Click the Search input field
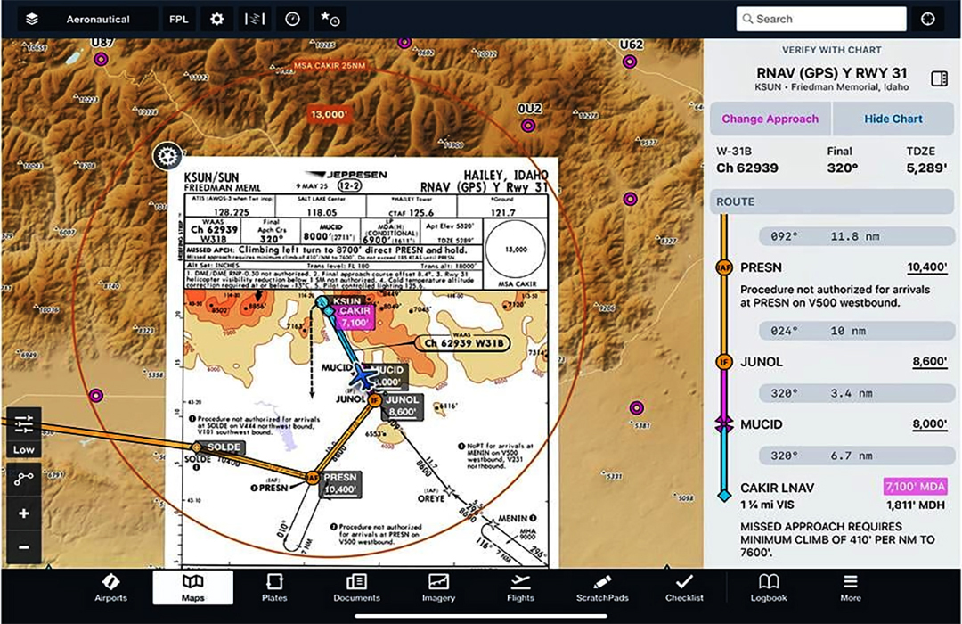962x624 pixels. point(820,19)
